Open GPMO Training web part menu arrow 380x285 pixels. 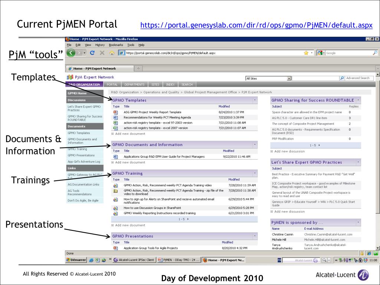(x=255, y=173)
